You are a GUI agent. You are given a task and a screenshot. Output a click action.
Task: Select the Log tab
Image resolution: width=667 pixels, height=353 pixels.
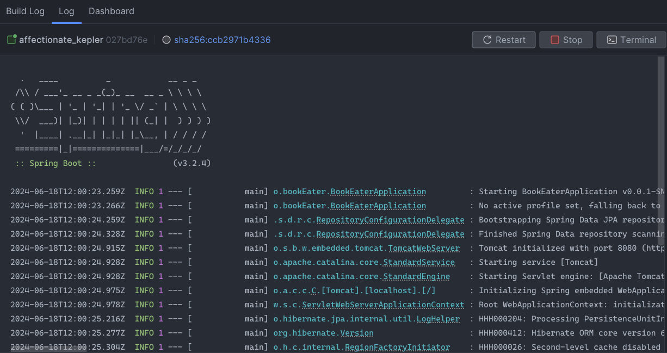(66, 11)
